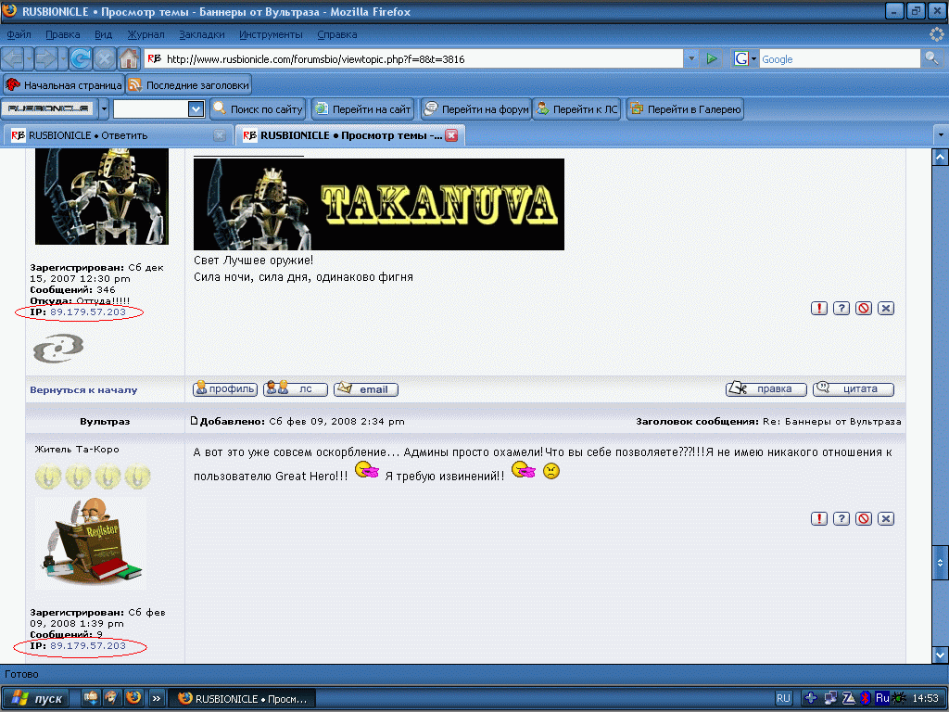Select the RUSBIONICLE • Просмотр темы tab
The height and width of the screenshot is (712, 949).
click(x=343, y=135)
